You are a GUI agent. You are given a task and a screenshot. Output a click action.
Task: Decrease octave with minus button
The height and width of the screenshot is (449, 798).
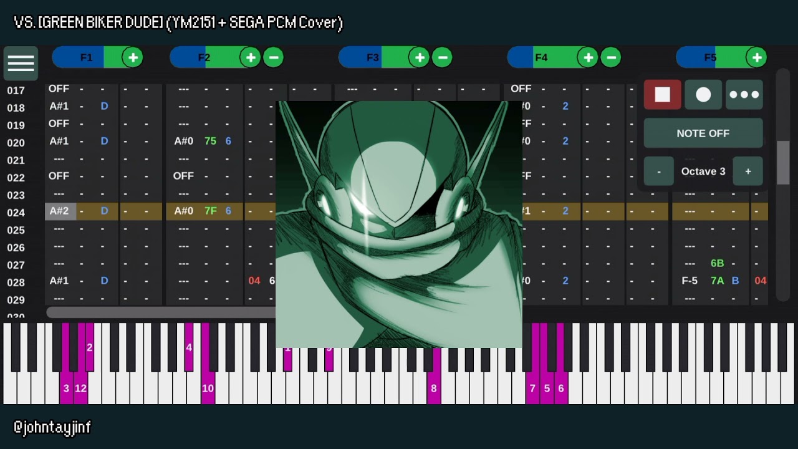click(x=659, y=171)
